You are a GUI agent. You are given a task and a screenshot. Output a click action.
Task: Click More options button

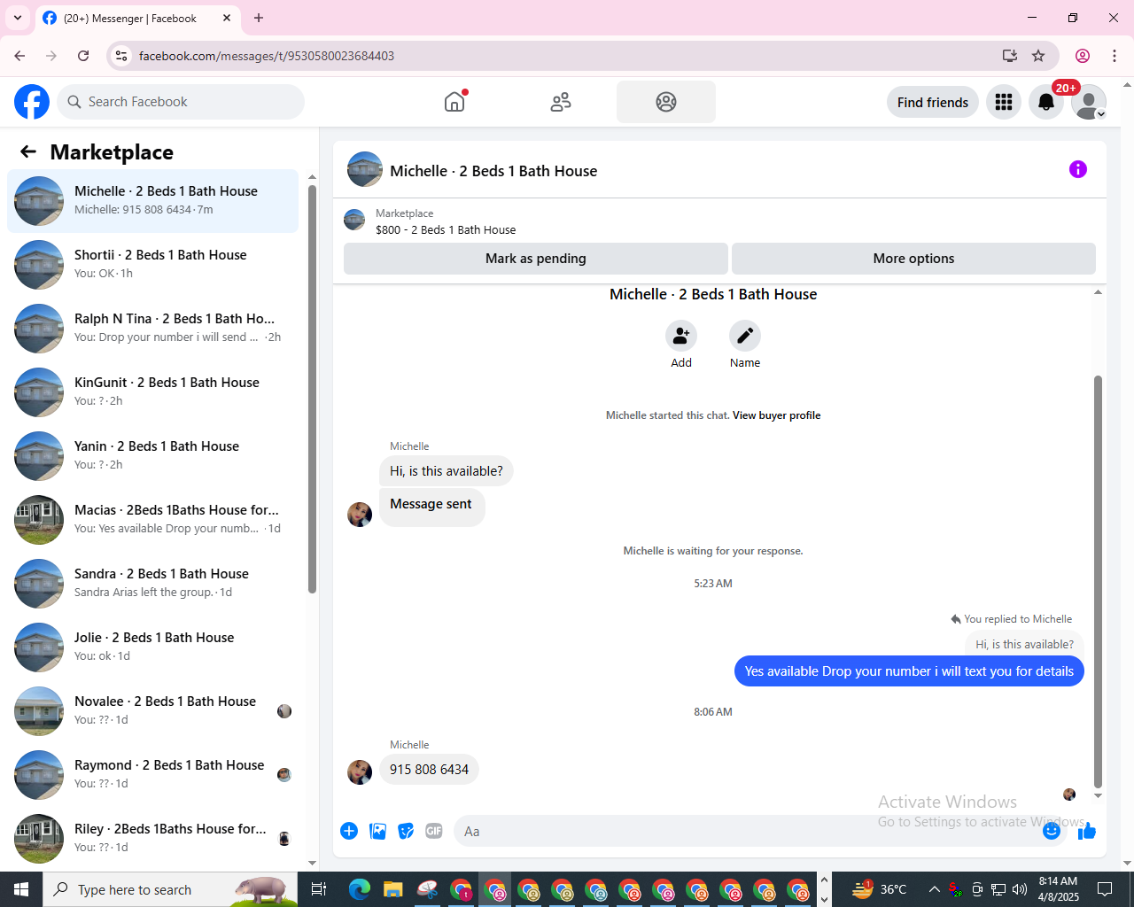coord(913,259)
